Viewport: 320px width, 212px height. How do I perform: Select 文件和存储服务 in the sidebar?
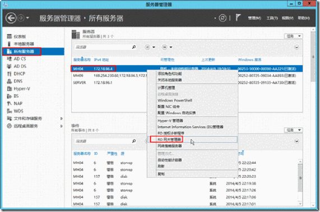27,118
